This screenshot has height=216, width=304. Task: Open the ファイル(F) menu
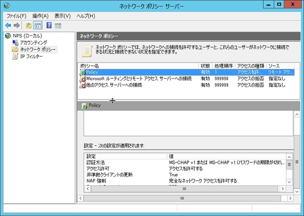click(x=17, y=16)
